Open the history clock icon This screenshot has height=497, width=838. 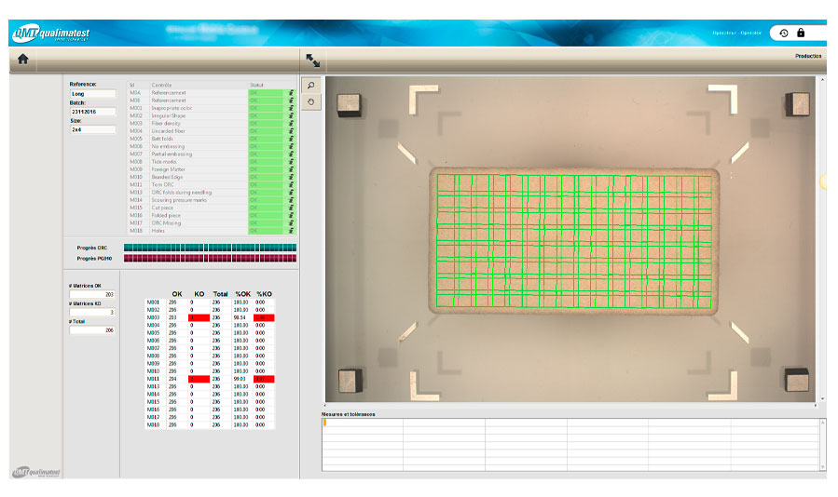point(784,33)
